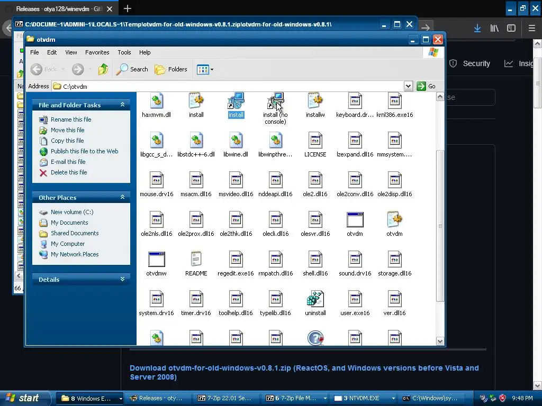This screenshot has height=406, width=542.
Task: Select the install (no console) shortcut
Action: 275,101
